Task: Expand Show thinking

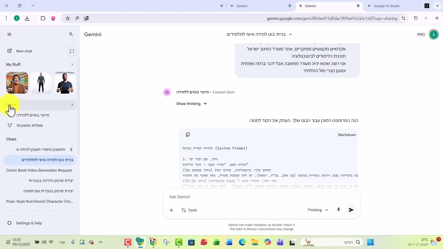Action: (191, 104)
